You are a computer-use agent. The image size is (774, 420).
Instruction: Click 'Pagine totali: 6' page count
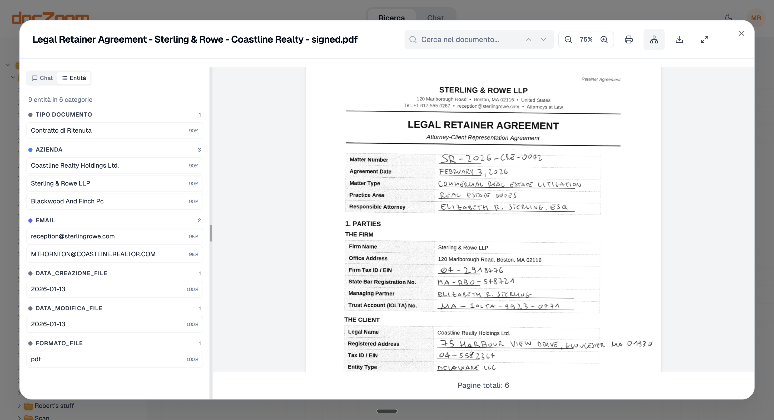(x=483, y=385)
